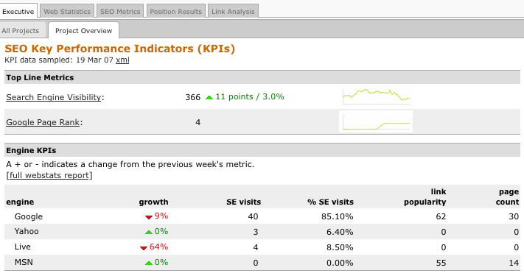Click MSN's page count value '14'
524x276 pixels.
point(514,263)
